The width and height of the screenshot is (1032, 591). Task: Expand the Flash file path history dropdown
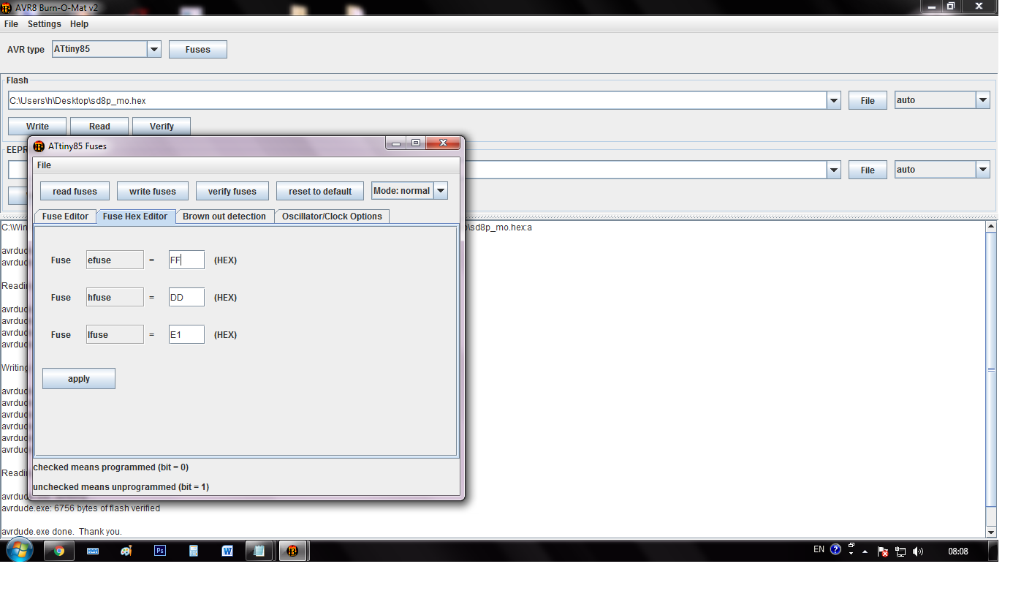(834, 100)
